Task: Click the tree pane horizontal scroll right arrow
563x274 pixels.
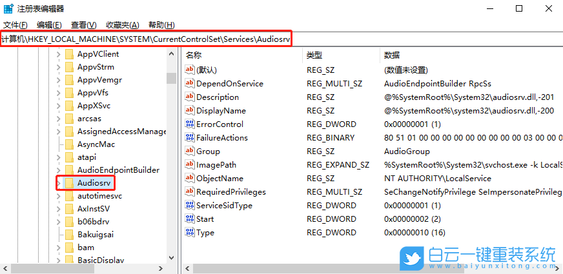Action: pos(161,268)
